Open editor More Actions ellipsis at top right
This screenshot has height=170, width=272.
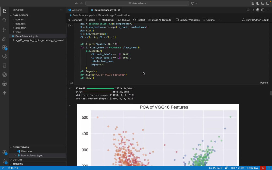tap(268, 10)
